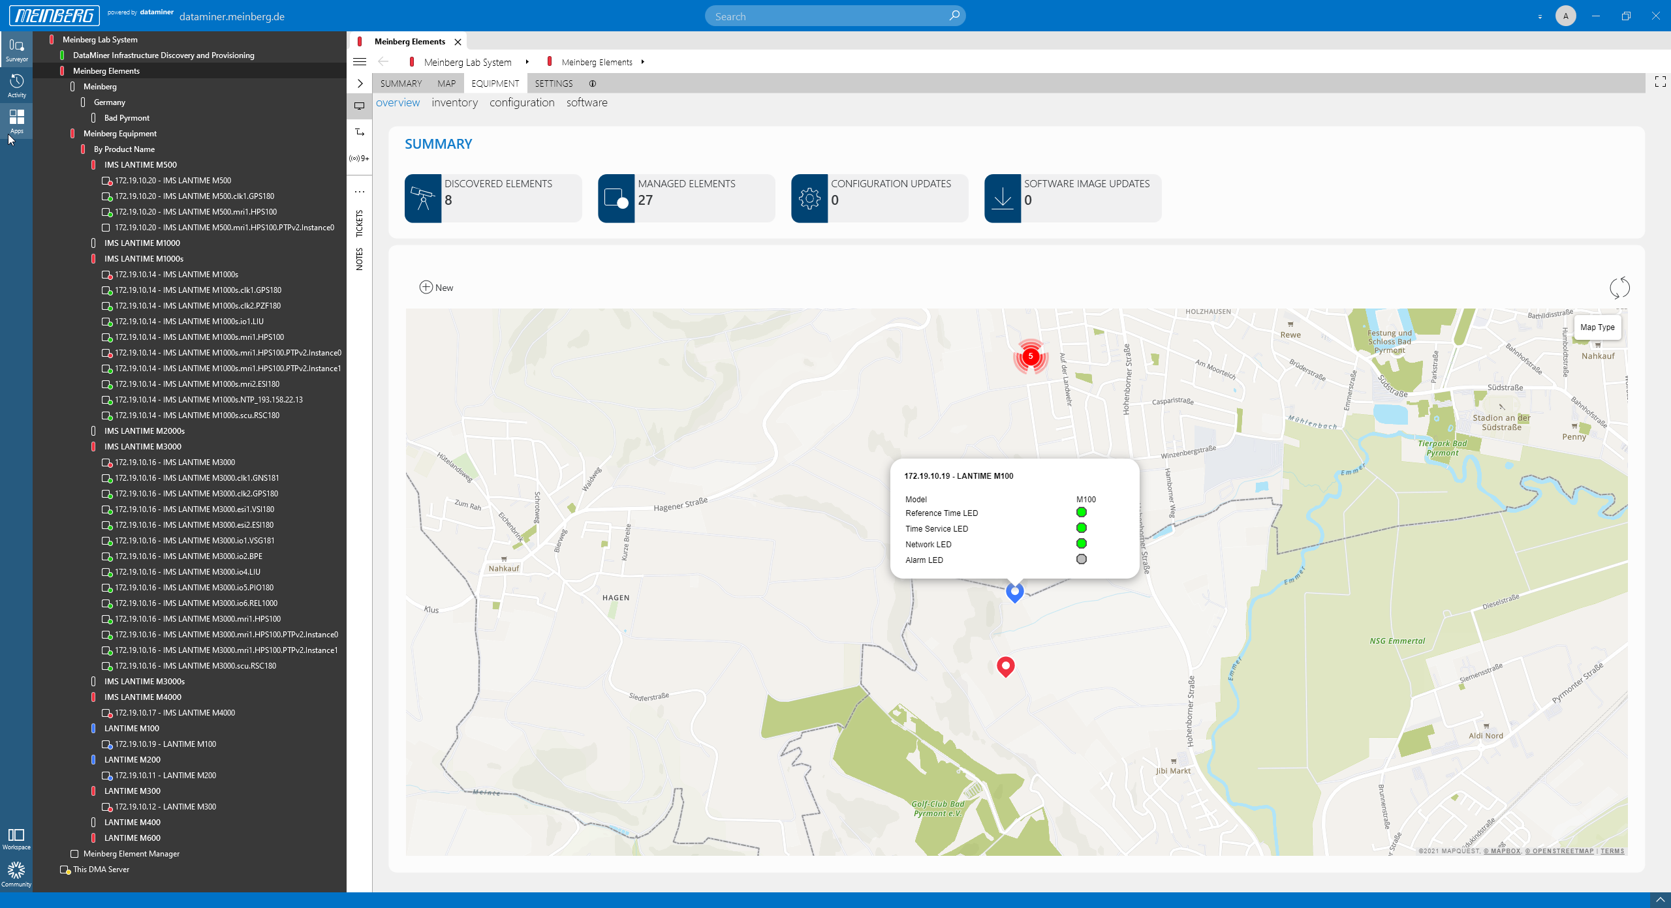Screen dimensions: 1671x908
Task: Switch to the SETTINGS tab
Action: tap(554, 83)
